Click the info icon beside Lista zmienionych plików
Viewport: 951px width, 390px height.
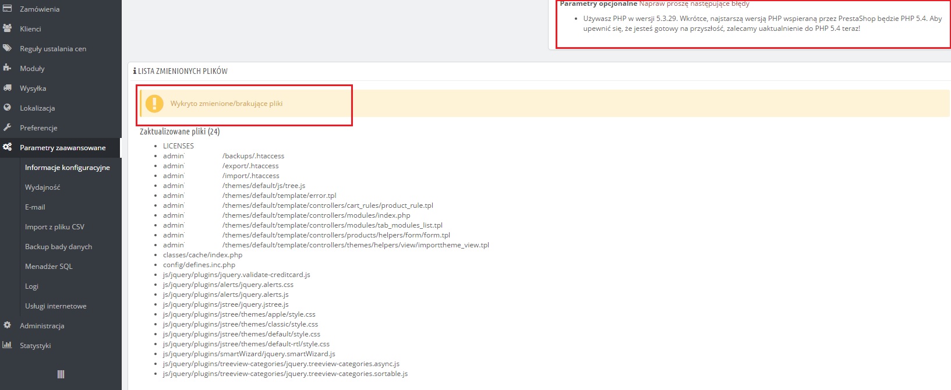(x=135, y=71)
